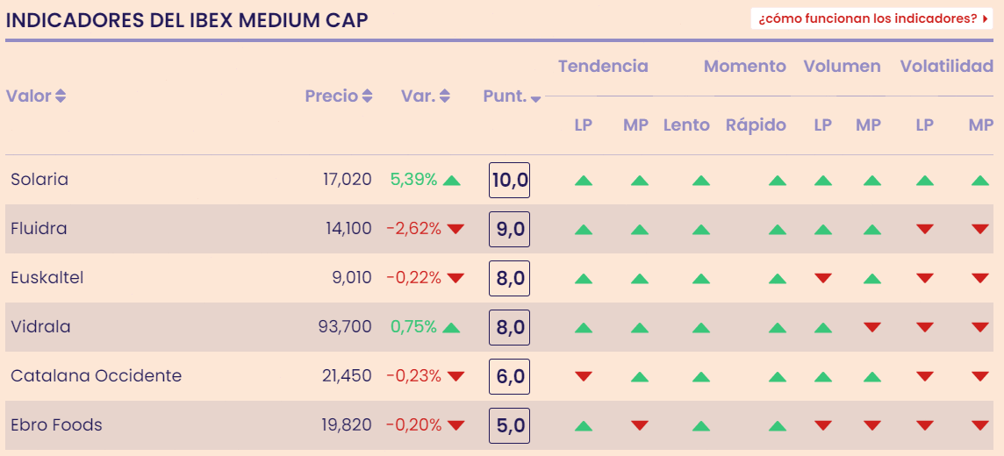
Task: Click Catalana Occidente's red long-term trend arrow
Action: coord(583,377)
